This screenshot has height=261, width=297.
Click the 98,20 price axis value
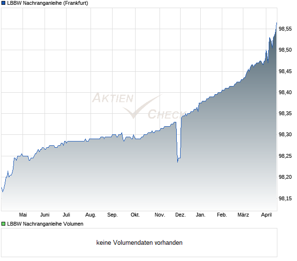pyautogui.click(x=285, y=177)
